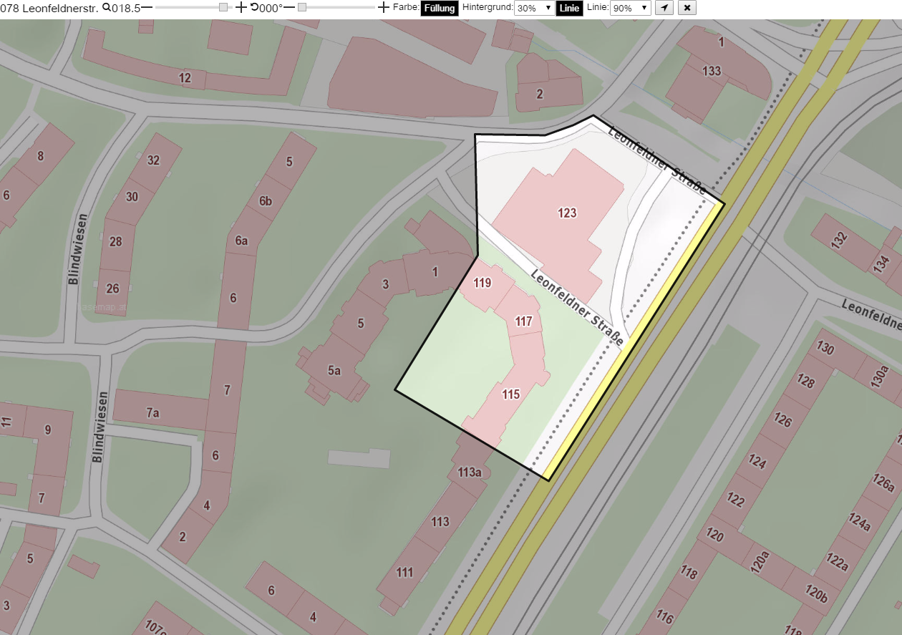The image size is (902, 635).
Task: Click building 119 in the highlighted area
Action: click(x=482, y=283)
